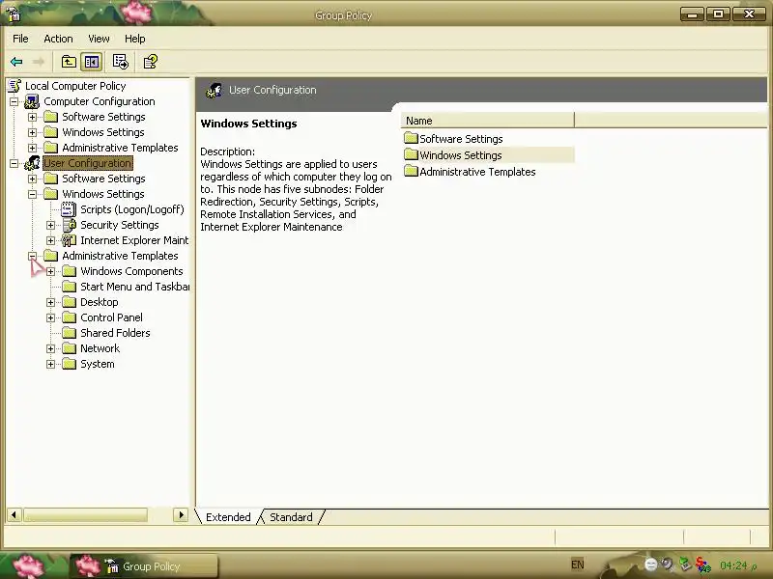Go up one level with folder icon
773x579 pixels.
click(x=69, y=62)
